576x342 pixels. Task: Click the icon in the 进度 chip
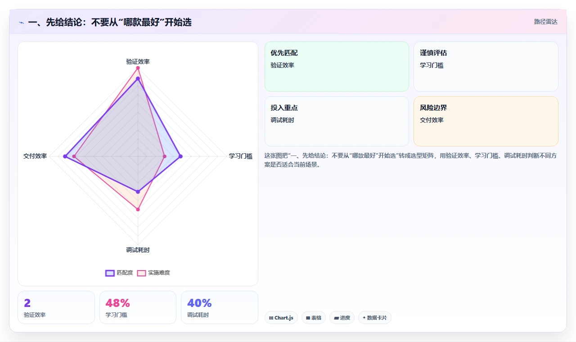pos(336,318)
